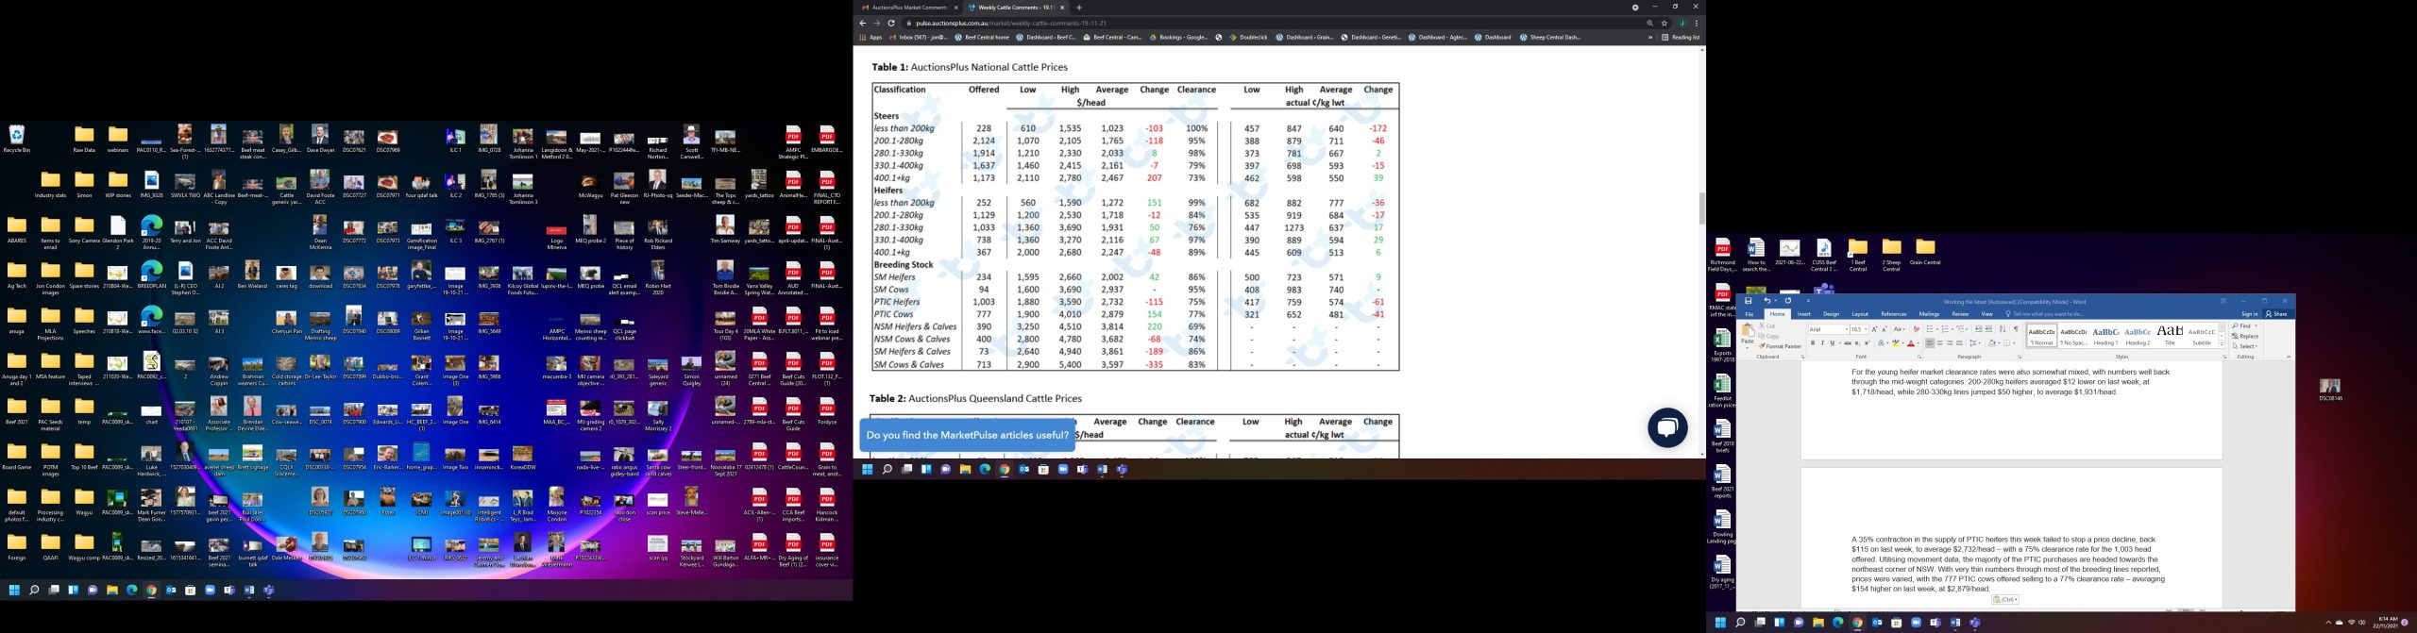Toggle Subscript in Word
This screenshot has height=633, width=2417.
pyautogui.click(x=1857, y=343)
